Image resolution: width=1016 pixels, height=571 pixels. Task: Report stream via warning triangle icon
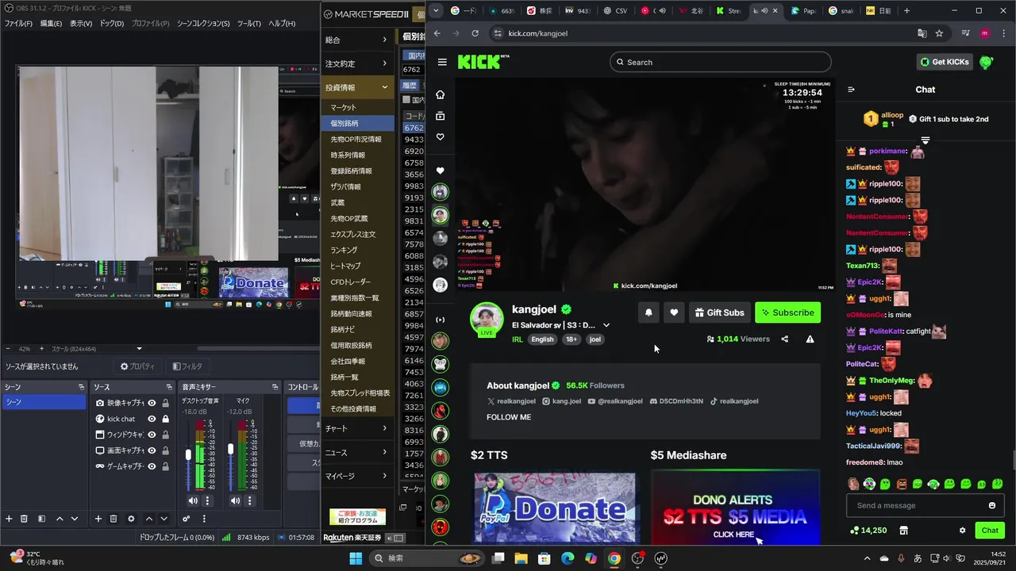tap(810, 339)
